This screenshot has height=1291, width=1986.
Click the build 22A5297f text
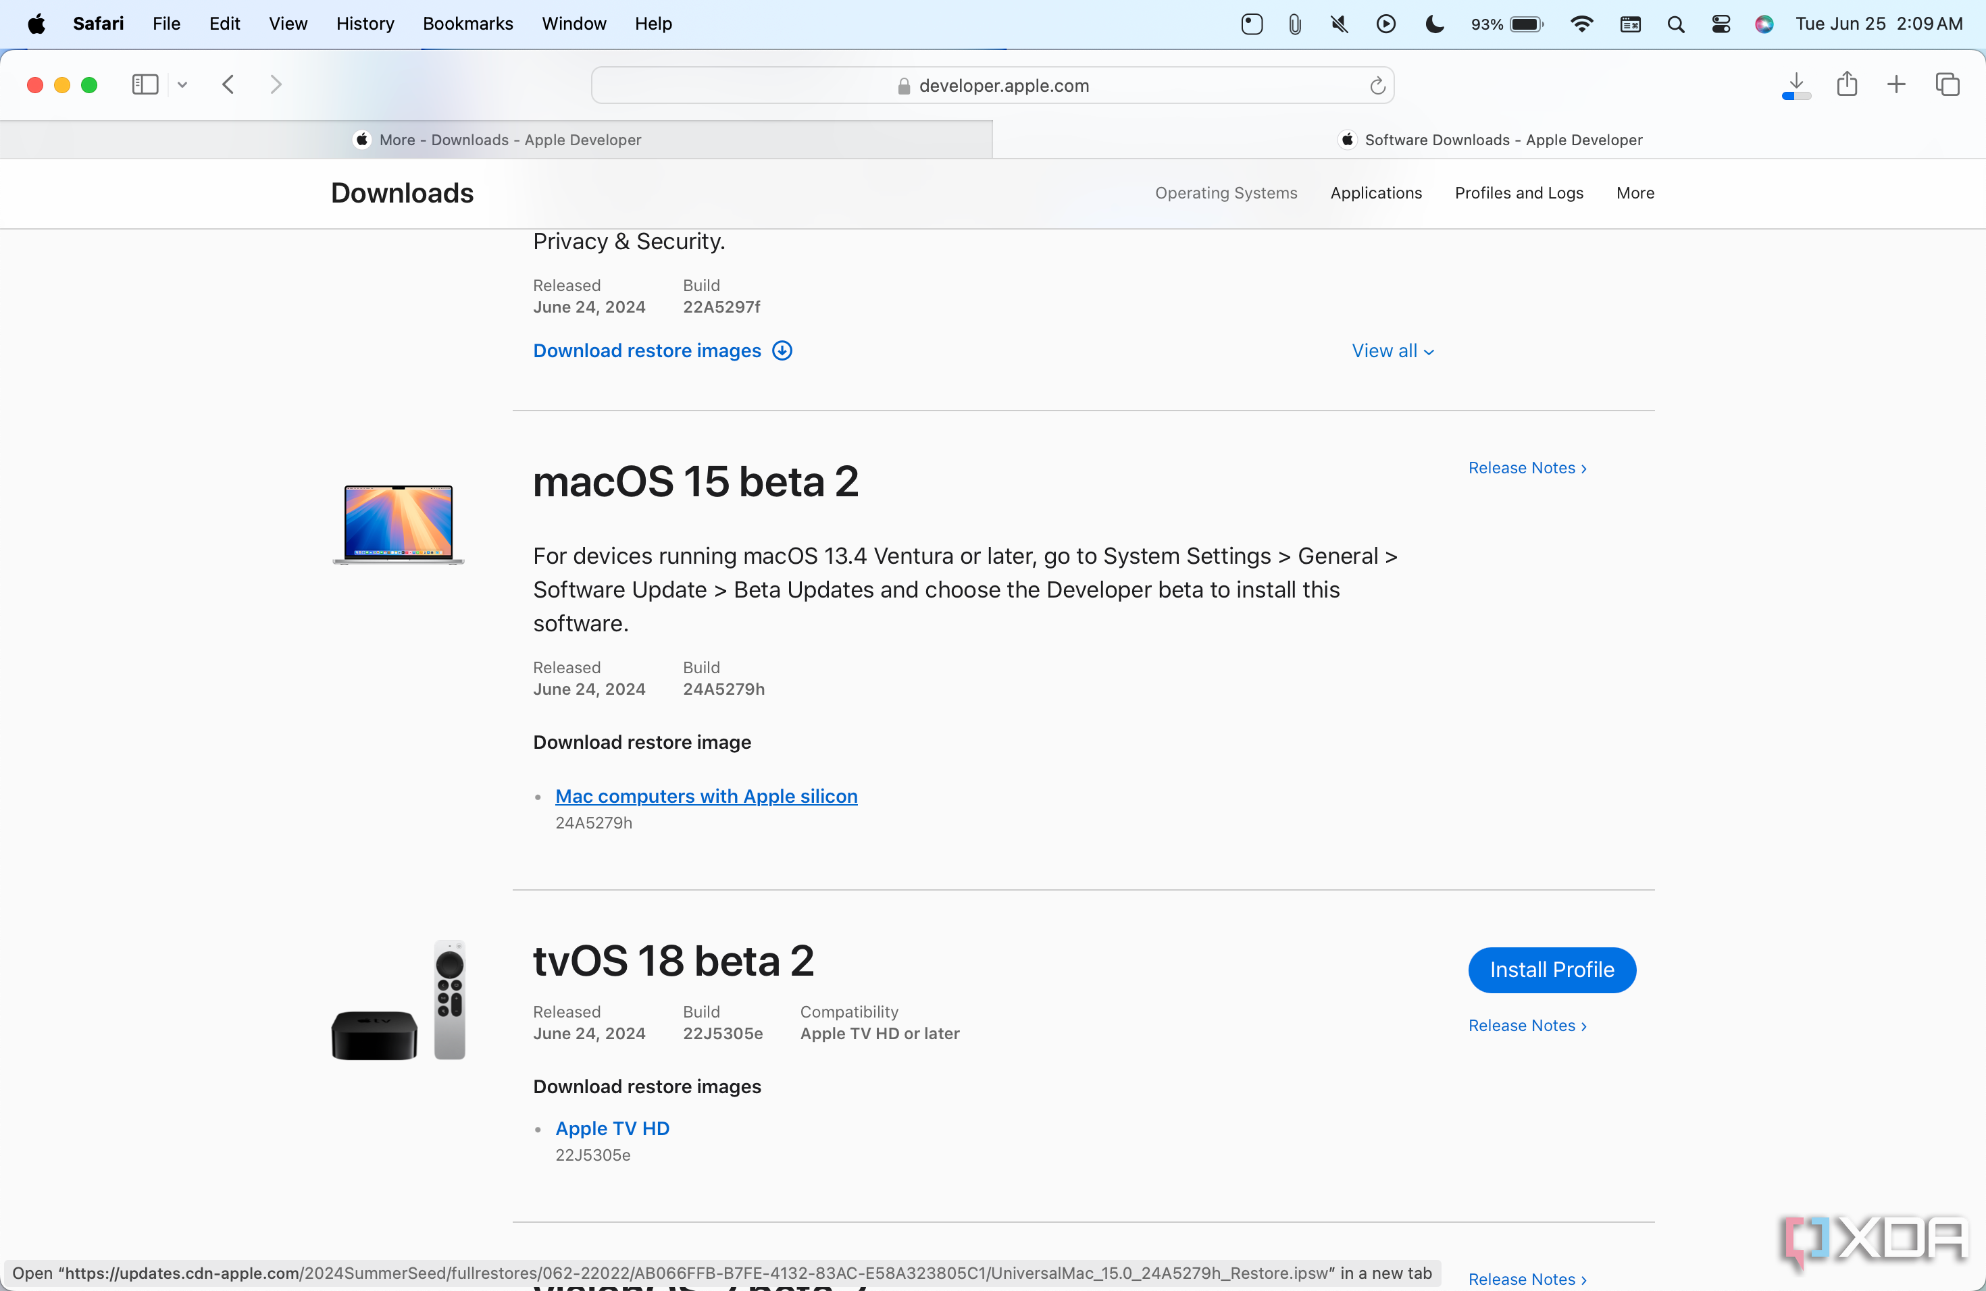click(721, 307)
